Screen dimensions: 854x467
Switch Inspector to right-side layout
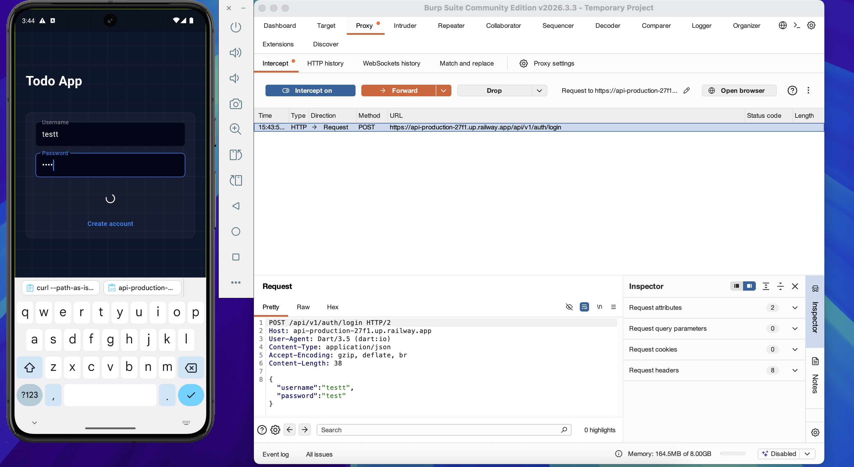749,286
